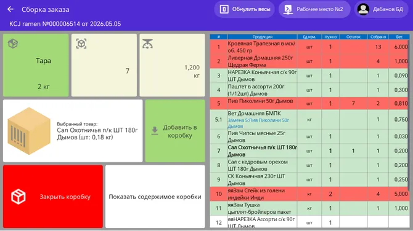Select row Паштет в ассорти 200г
The height and width of the screenshot is (231, 413).
coord(309,90)
